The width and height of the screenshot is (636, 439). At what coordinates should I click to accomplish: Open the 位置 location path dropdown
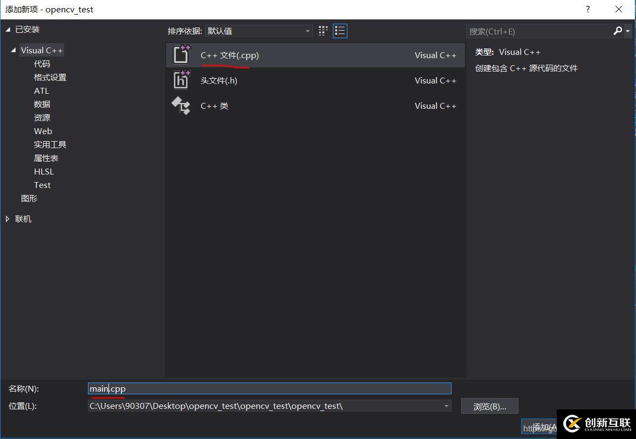(x=446, y=406)
